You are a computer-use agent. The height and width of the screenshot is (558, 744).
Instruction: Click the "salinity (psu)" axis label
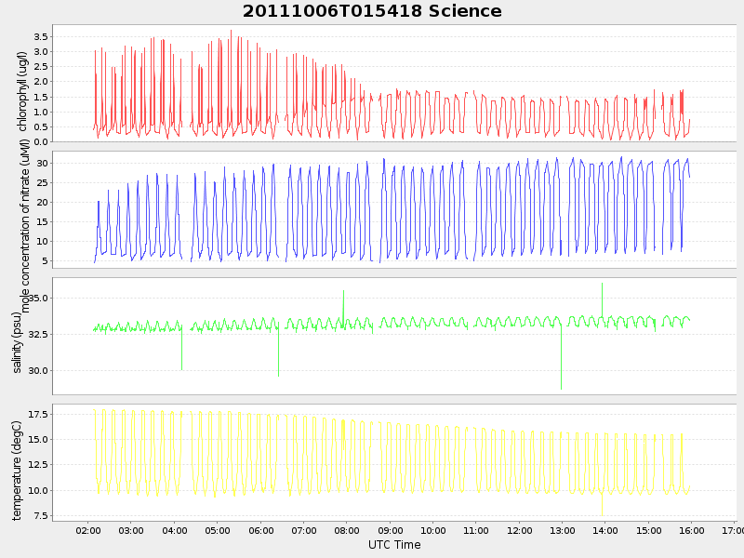pos(17,342)
